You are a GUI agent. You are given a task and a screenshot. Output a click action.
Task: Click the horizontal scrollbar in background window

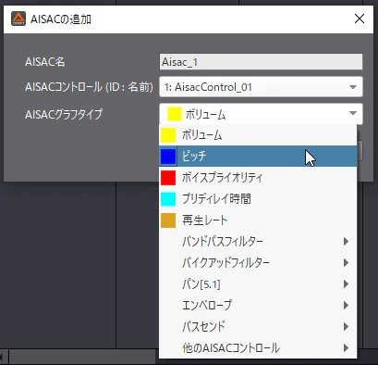(x=82, y=358)
